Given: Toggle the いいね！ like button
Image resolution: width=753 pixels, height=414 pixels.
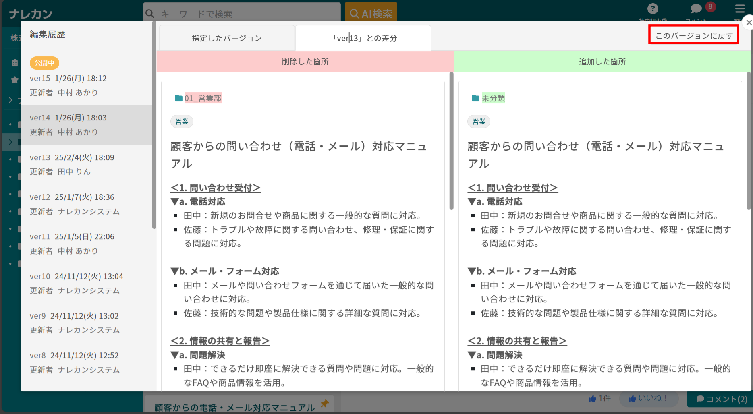Looking at the screenshot, I should [648, 398].
